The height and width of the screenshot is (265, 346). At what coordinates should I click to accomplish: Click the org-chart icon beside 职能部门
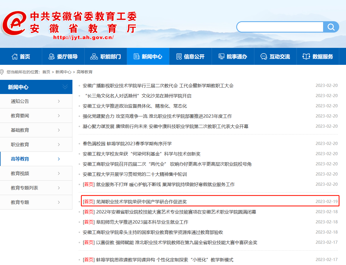point(94,57)
